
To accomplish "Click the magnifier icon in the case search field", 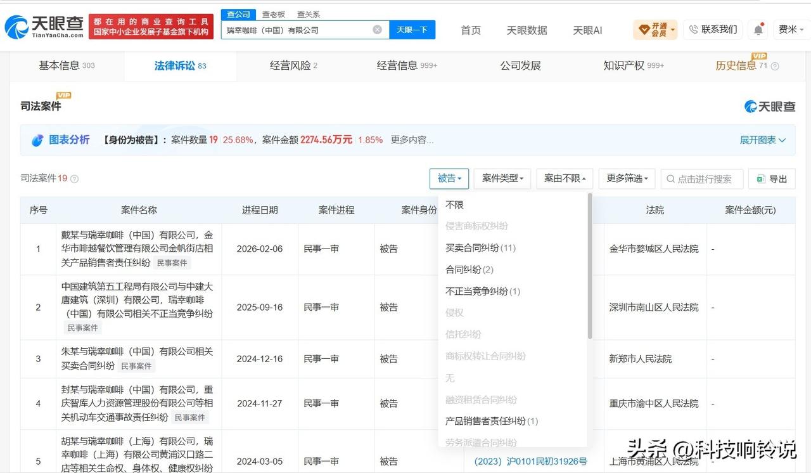I will (670, 179).
